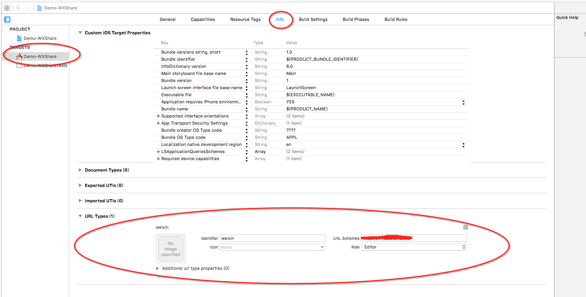This screenshot has height=297, width=586.
Task: Click the Demo-WXShare file icon in jump bar
Action: click(x=39, y=8)
